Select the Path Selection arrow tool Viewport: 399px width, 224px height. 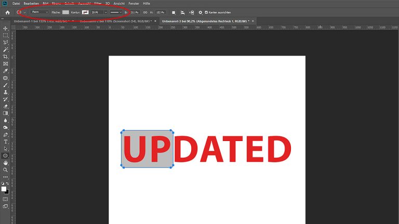pos(5,149)
